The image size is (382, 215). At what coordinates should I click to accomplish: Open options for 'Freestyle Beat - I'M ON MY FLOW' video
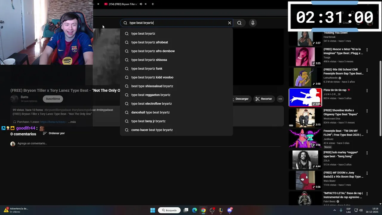pyautogui.click(x=367, y=131)
